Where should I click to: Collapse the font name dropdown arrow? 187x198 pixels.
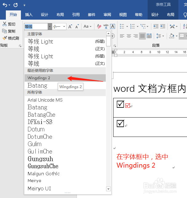pyautogui.click(x=50, y=26)
